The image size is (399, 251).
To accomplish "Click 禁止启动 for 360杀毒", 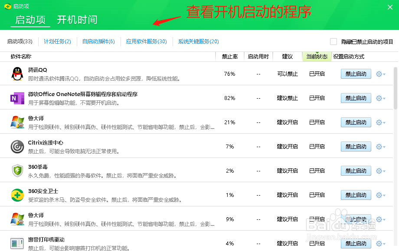I will click(x=356, y=171).
